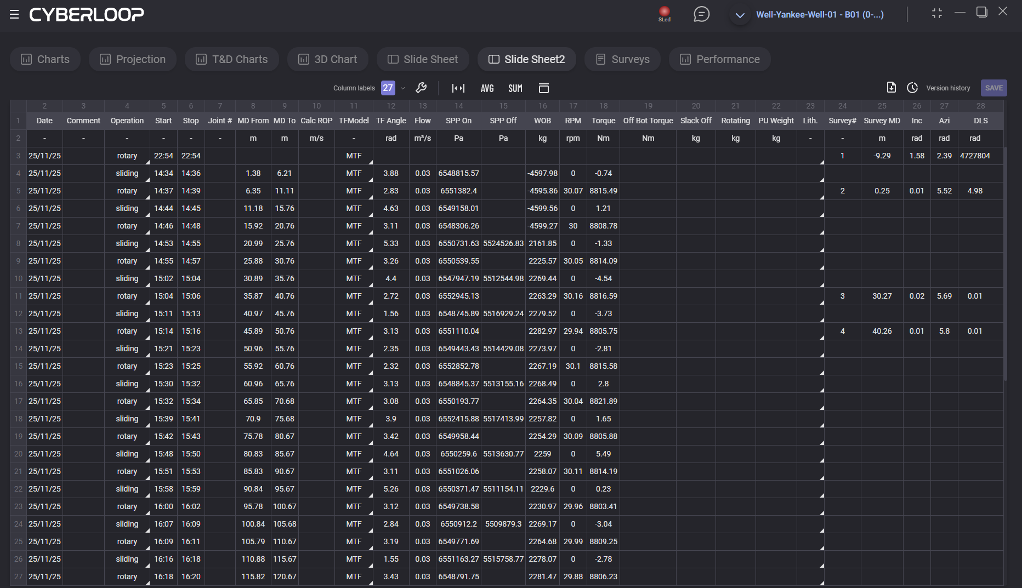Image resolution: width=1022 pixels, height=588 pixels.
Task: Click the panel layout icon beside SUM
Action: (543, 88)
